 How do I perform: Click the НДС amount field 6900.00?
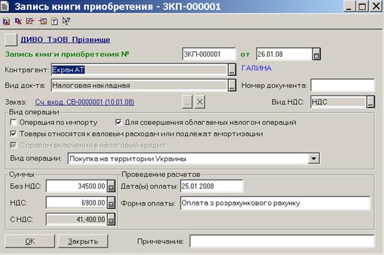pyautogui.click(x=77, y=203)
